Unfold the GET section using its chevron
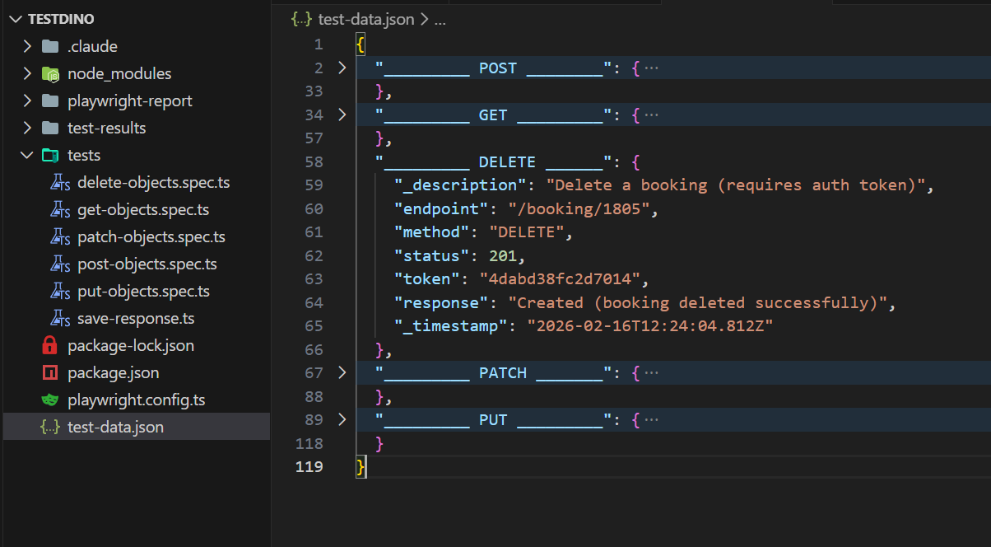This screenshot has height=547, width=991. [342, 115]
